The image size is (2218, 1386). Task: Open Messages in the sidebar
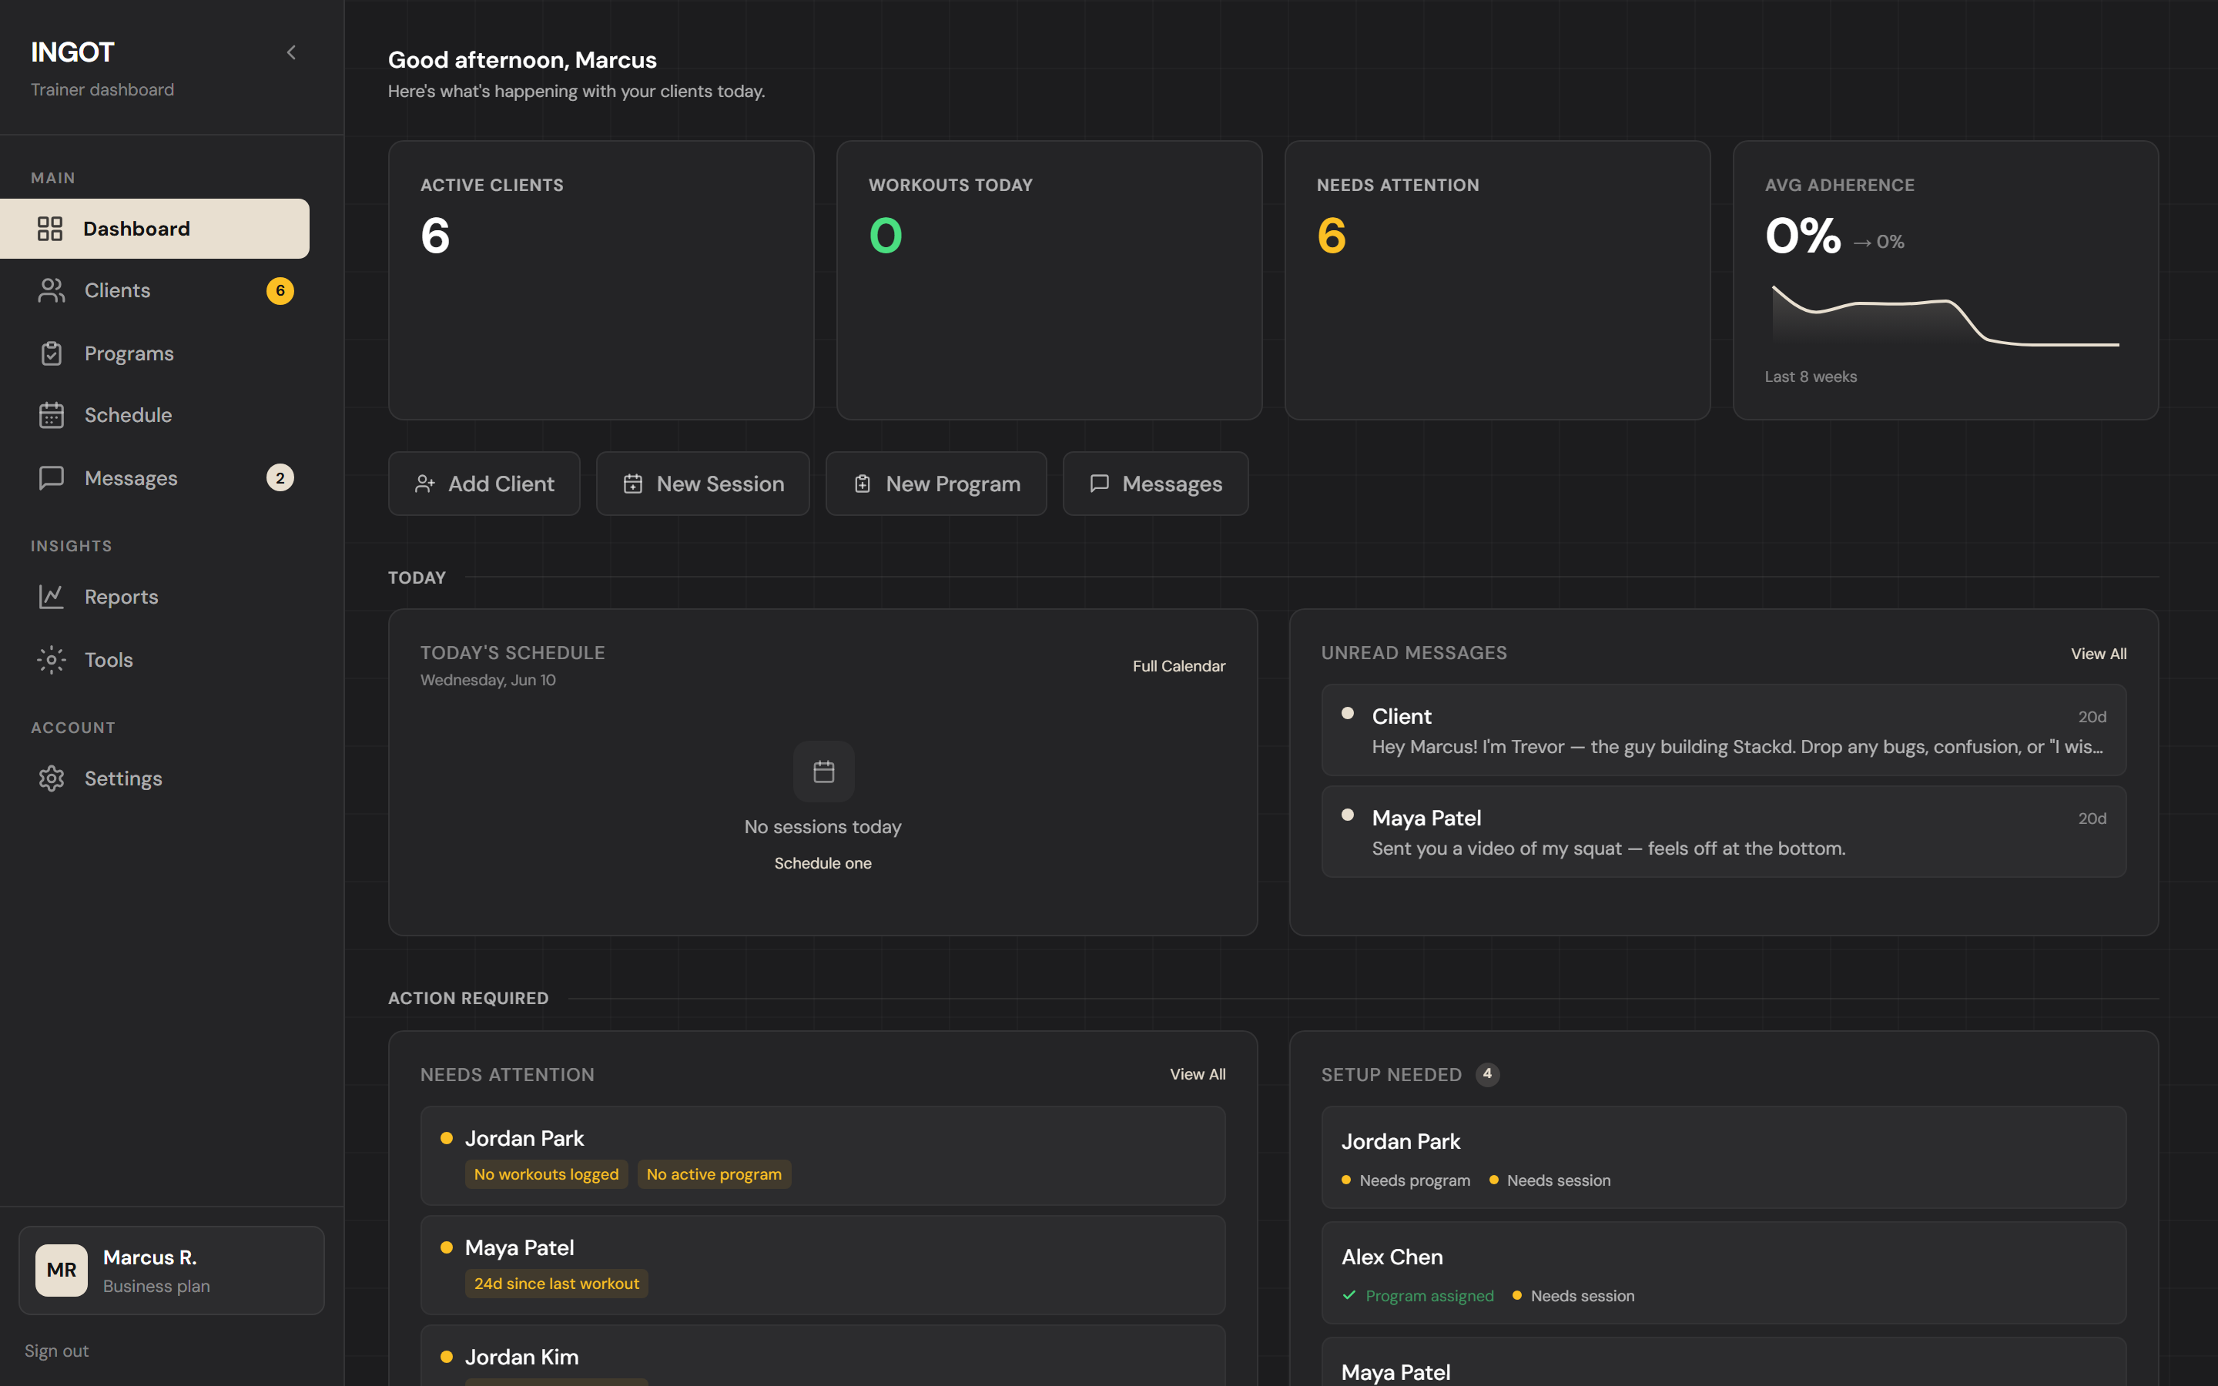click(155, 477)
